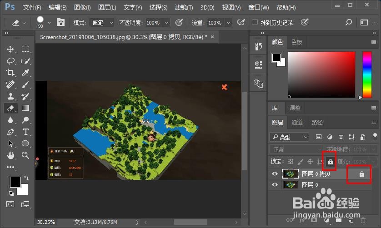
Task: Reset default foreground and background colors
Action: click(x=11, y=193)
